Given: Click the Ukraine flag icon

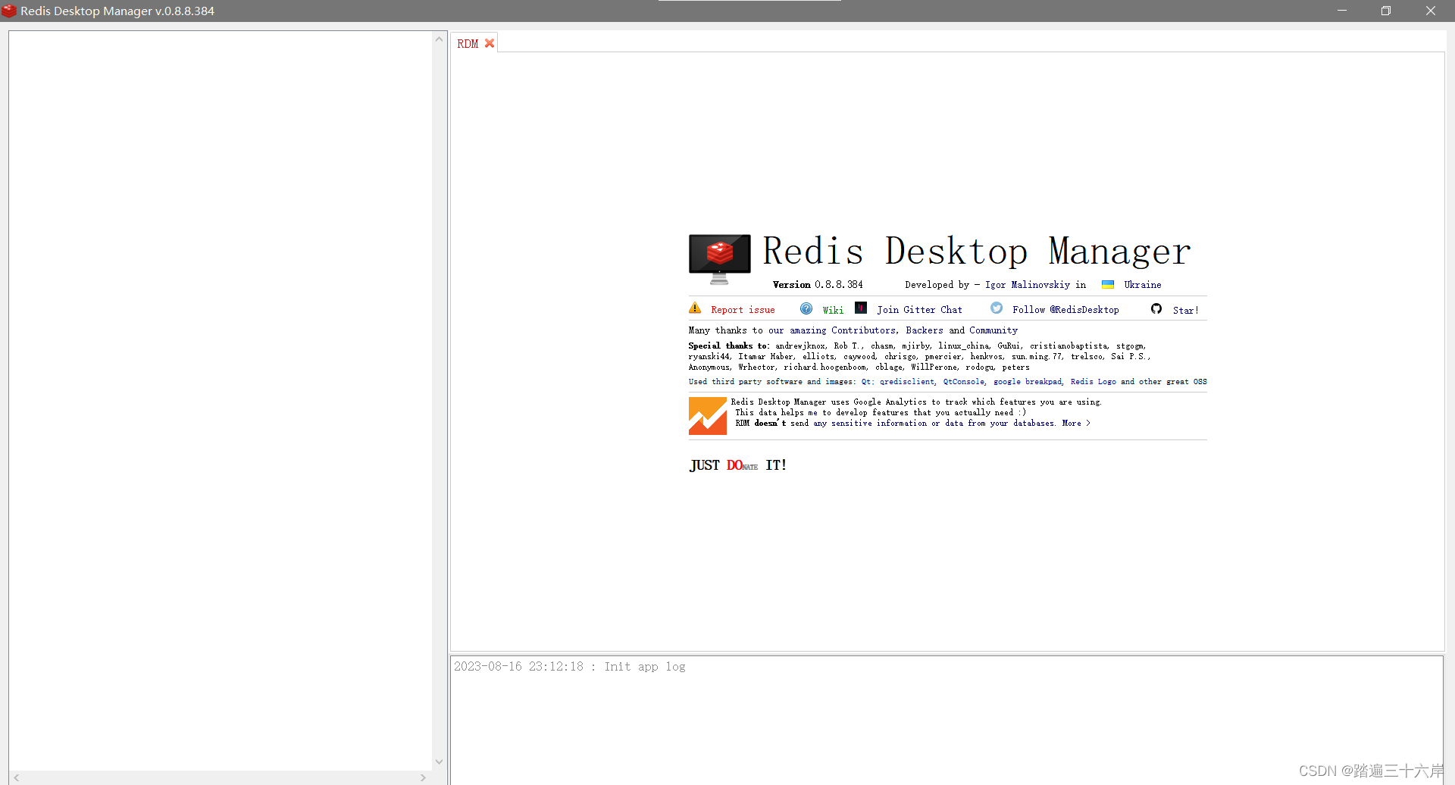Looking at the screenshot, I should 1108,285.
